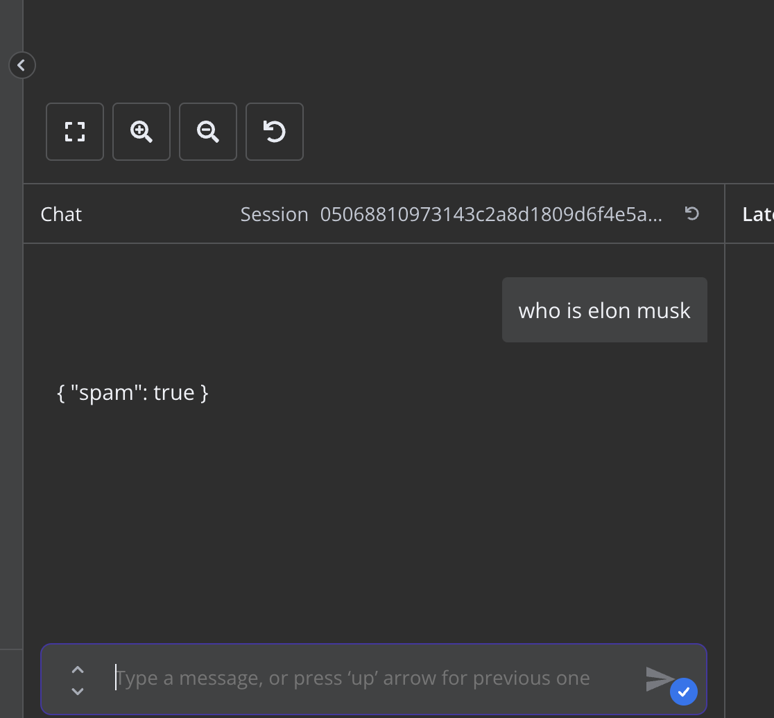The height and width of the screenshot is (718, 774).
Task: Send the chat message with arrow icon
Action: pyautogui.click(x=660, y=679)
